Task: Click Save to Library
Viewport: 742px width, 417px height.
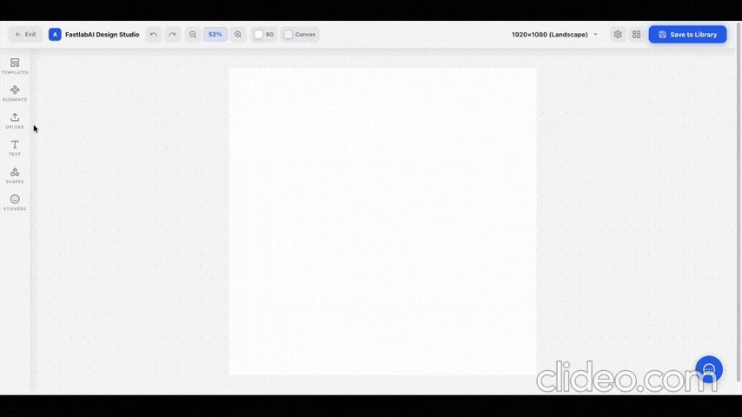Action: point(687,35)
